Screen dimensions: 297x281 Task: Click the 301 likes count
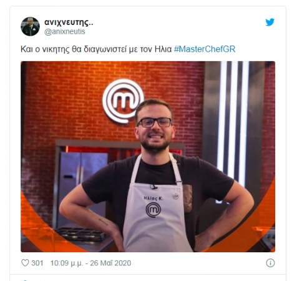point(37,263)
